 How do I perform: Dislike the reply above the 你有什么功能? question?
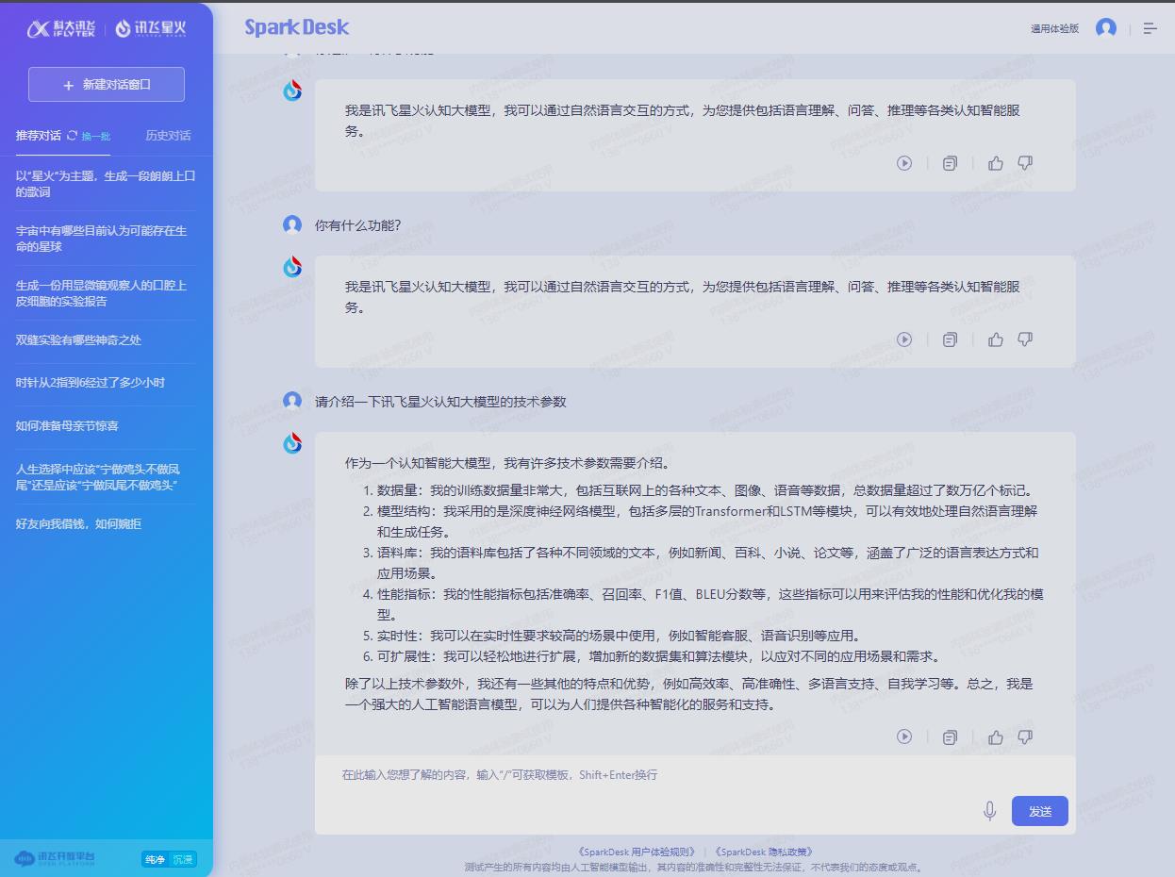1025,163
